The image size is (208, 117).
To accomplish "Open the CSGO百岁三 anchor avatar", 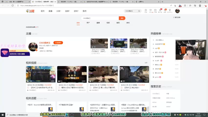I will (33, 47).
